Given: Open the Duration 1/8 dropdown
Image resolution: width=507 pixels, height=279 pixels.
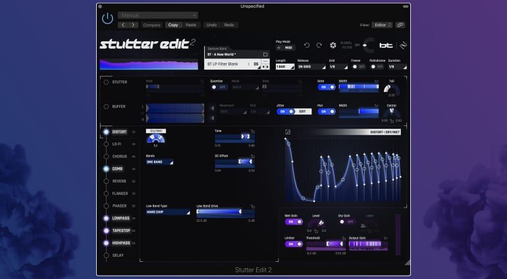Looking at the screenshot, I should click(397, 67).
